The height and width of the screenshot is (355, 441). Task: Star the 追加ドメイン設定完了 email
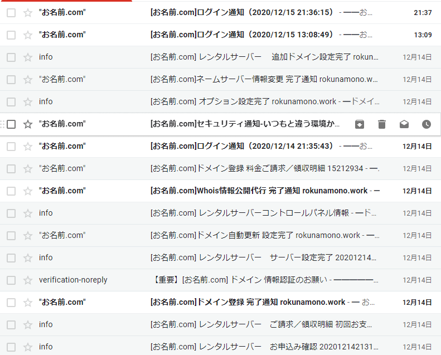pyautogui.click(x=27, y=57)
